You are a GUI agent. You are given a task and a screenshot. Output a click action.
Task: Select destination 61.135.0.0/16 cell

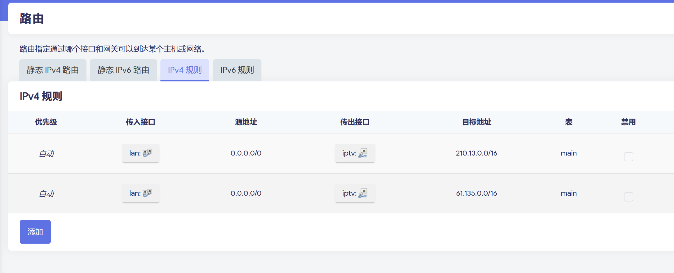click(x=476, y=193)
